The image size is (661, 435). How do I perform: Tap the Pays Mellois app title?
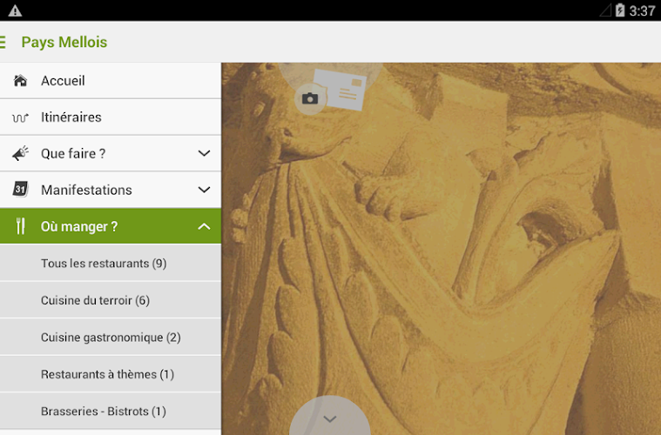64,42
